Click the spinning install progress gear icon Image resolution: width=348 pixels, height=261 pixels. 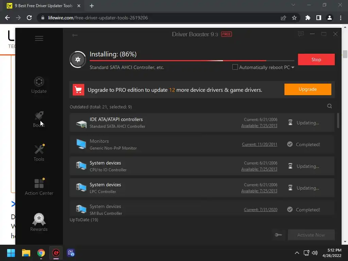(78, 59)
